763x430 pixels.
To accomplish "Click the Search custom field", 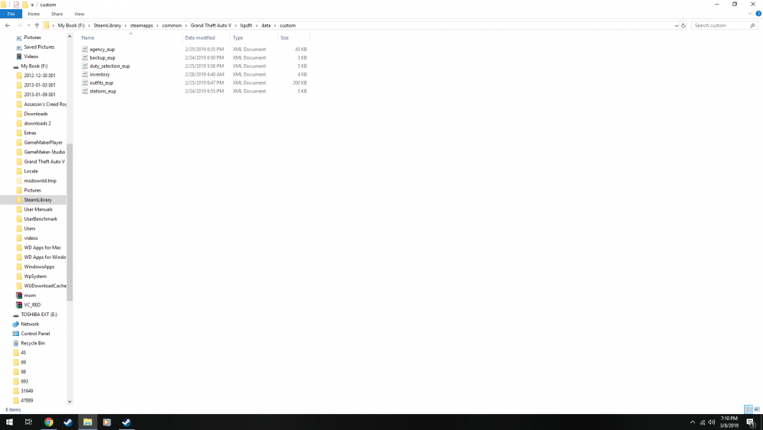I will 720,25.
